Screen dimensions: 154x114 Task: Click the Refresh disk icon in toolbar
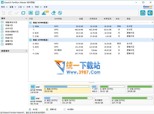[x=23, y=13]
